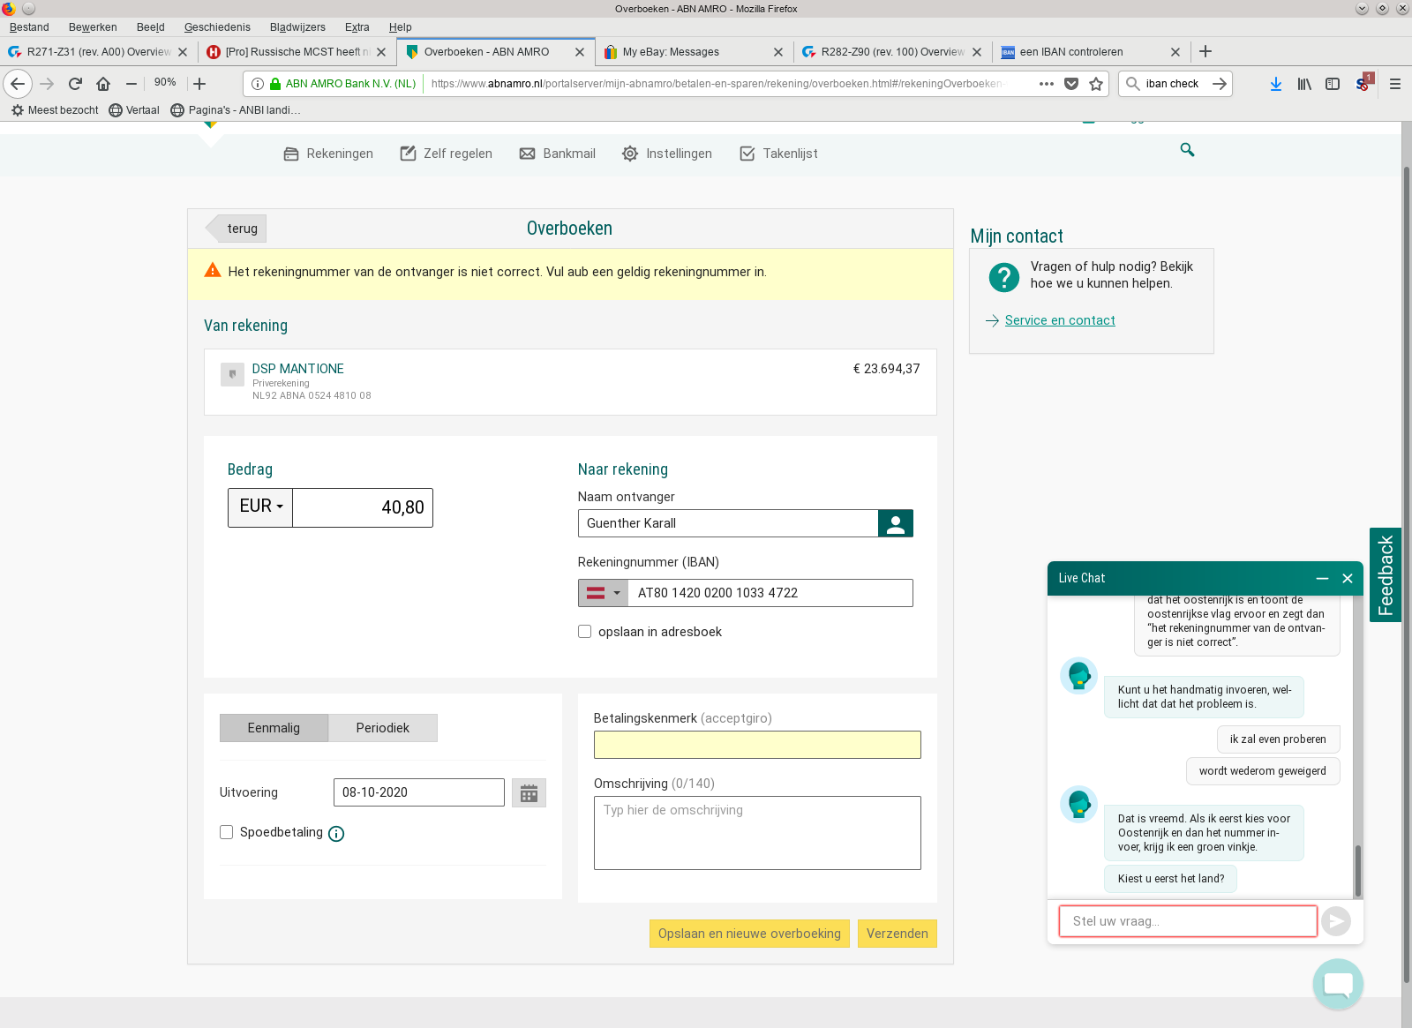Open the EUR currency dropdown
The width and height of the screenshot is (1412, 1028).
click(x=260, y=507)
